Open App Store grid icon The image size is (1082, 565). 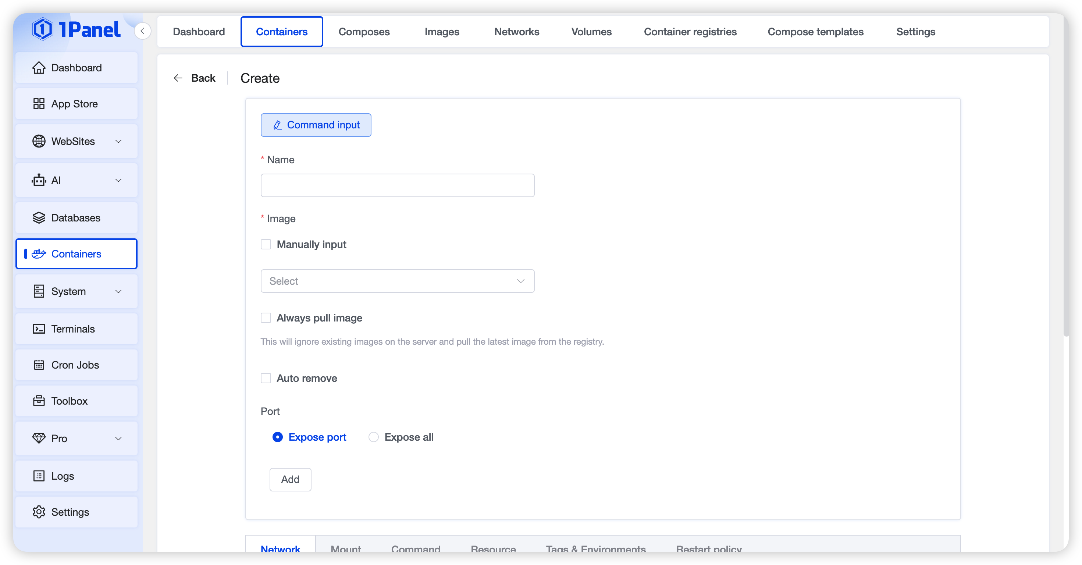[39, 104]
